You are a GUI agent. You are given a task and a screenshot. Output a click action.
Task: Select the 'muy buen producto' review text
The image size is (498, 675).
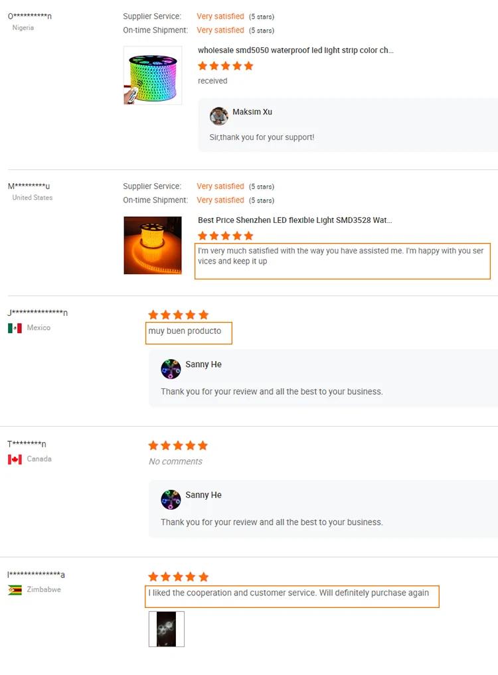point(185,331)
